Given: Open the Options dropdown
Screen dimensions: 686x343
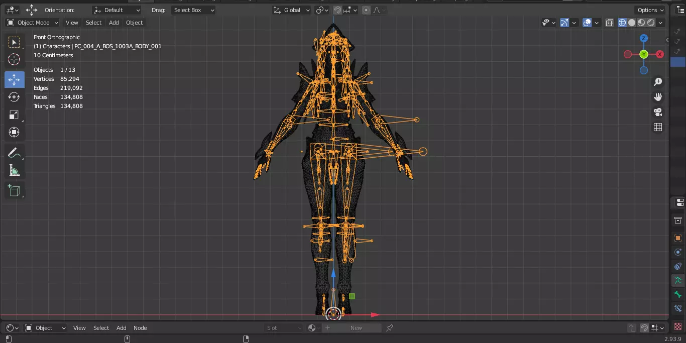Looking at the screenshot, I should coord(651,10).
